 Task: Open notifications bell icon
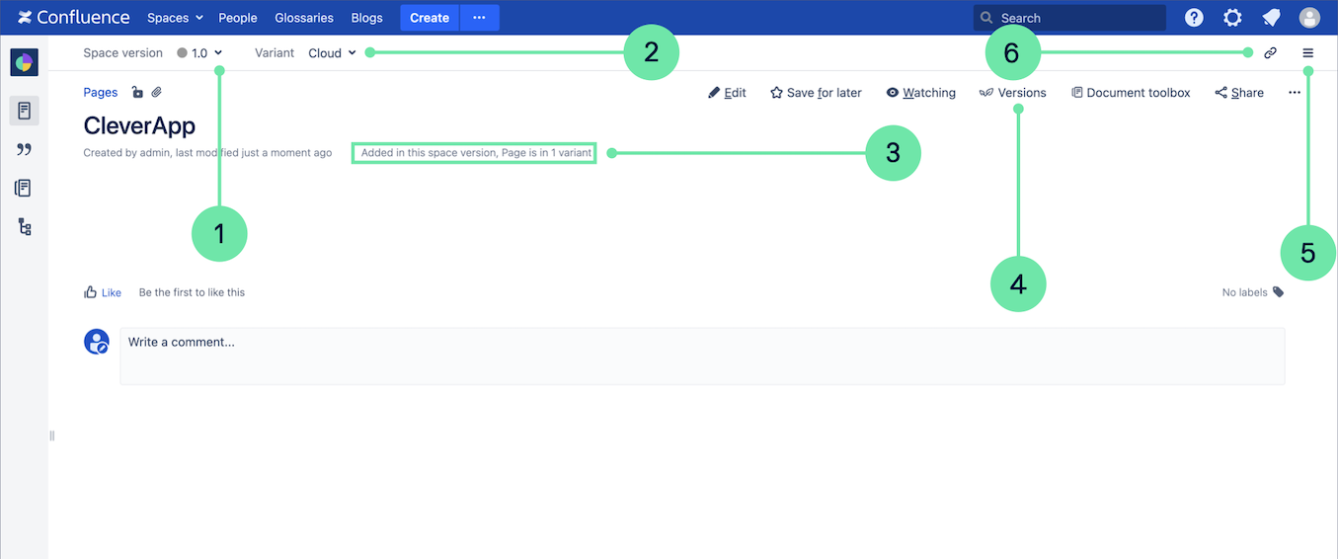pos(1271,18)
